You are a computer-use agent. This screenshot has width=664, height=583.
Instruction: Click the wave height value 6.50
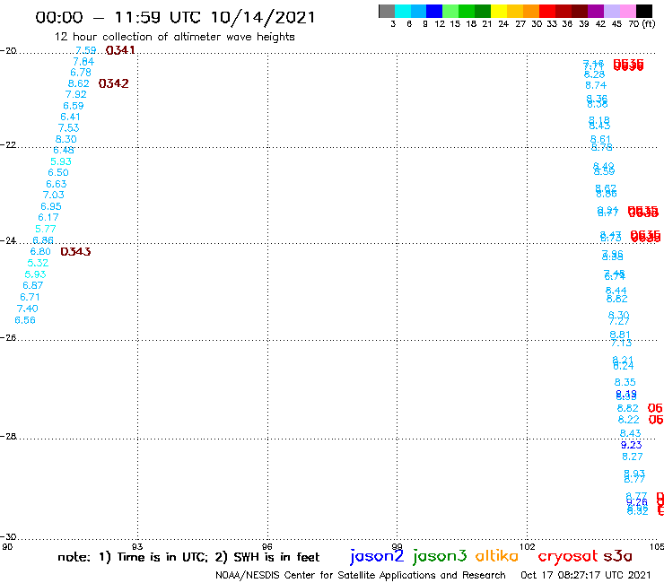point(58,173)
